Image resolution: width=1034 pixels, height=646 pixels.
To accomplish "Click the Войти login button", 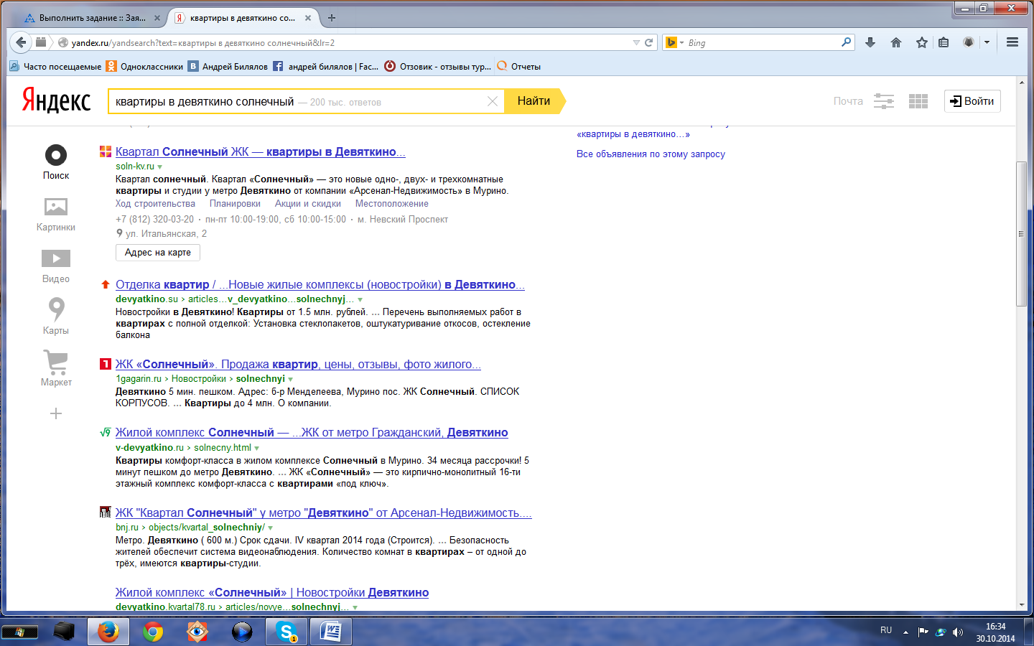I will coord(972,101).
